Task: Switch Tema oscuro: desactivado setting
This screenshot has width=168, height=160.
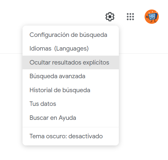Action: point(71,136)
